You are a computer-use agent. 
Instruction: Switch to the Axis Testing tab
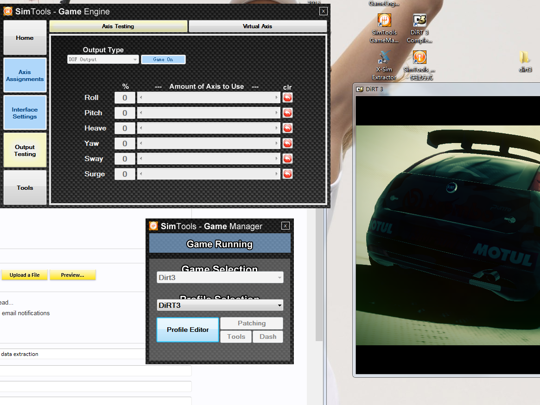point(118,26)
